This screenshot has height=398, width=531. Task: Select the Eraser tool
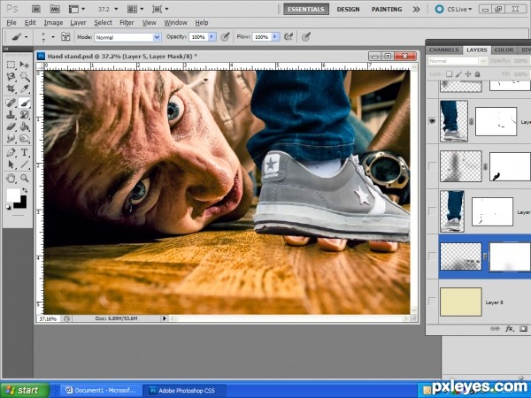click(x=12, y=126)
